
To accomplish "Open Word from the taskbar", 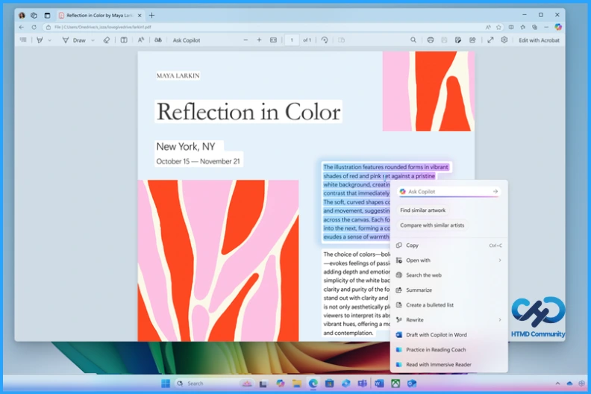I will pyautogui.click(x=379, y=384).
